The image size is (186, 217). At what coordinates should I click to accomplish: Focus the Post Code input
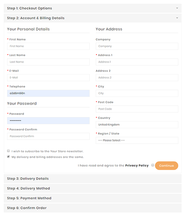coord(137,109)
